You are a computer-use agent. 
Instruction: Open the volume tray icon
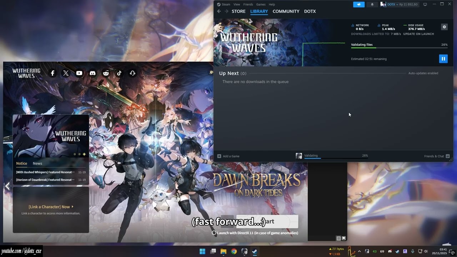426,251
